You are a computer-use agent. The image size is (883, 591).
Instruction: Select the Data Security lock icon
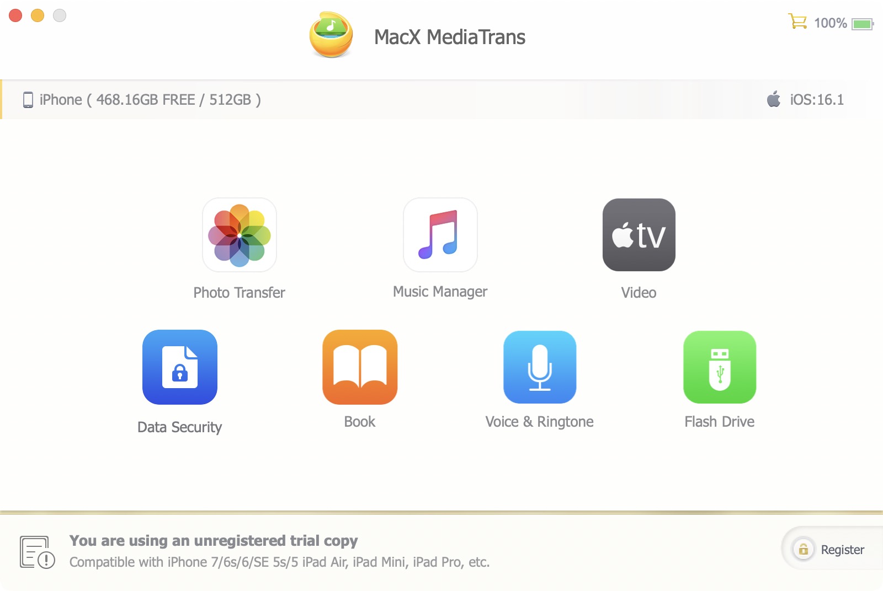pyautogui.click(x=180, y=367)
